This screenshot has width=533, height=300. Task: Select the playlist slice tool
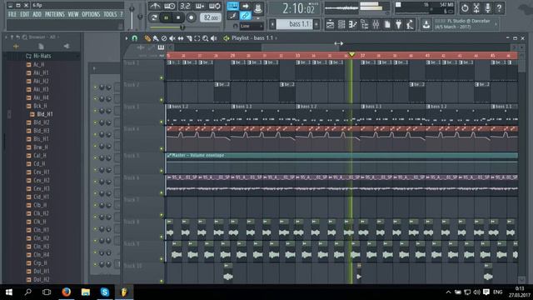click(189, 38)
